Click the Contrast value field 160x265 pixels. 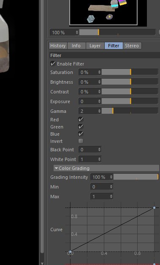click(x=90, y=92)
